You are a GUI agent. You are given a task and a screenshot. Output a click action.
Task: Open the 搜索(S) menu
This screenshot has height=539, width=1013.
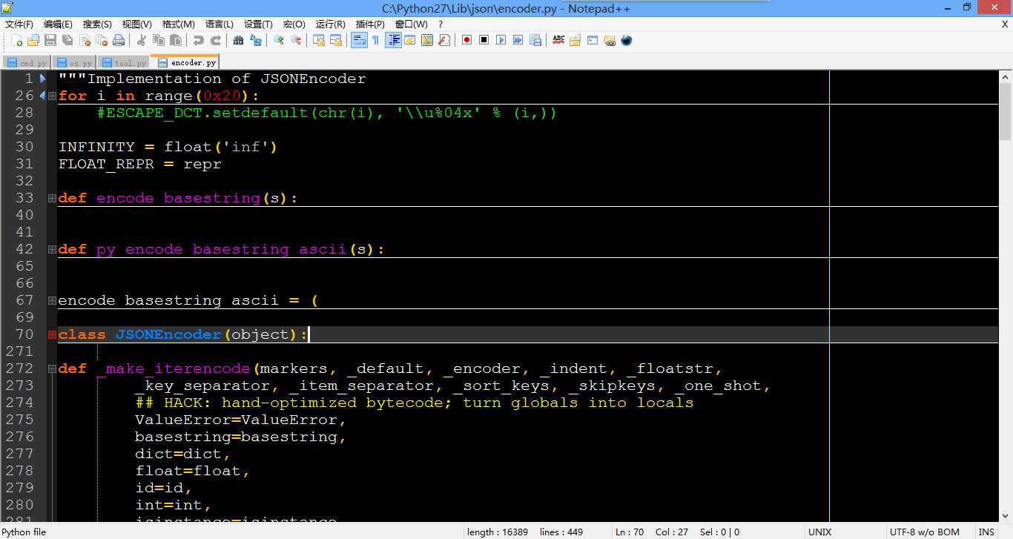coord(97,24)
